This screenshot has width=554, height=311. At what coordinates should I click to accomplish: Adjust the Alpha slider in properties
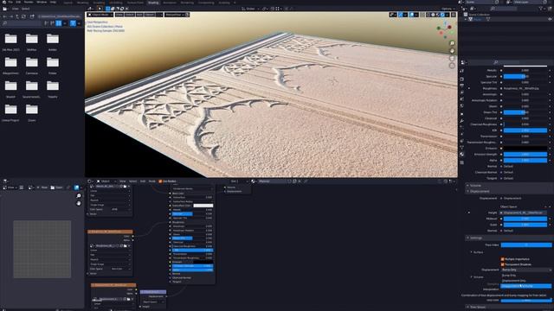[x=525, y=160]
